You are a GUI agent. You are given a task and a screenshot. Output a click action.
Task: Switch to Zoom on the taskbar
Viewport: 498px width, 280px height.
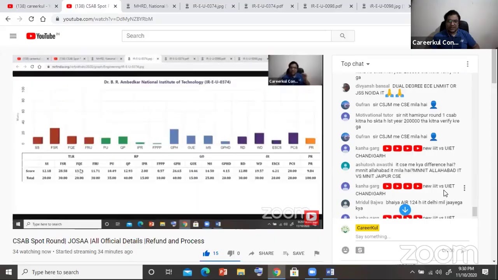point(312,272)
